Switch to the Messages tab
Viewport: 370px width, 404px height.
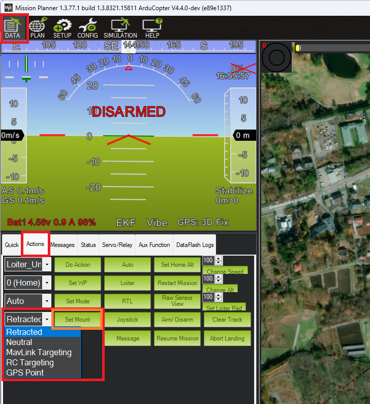pyautogui.click(x=63, y=245)
